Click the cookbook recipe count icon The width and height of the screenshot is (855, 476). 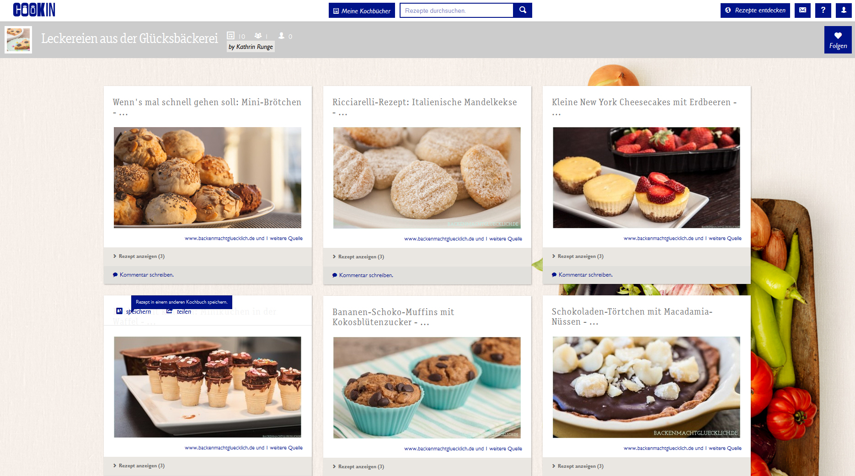(x=231, y=36)
